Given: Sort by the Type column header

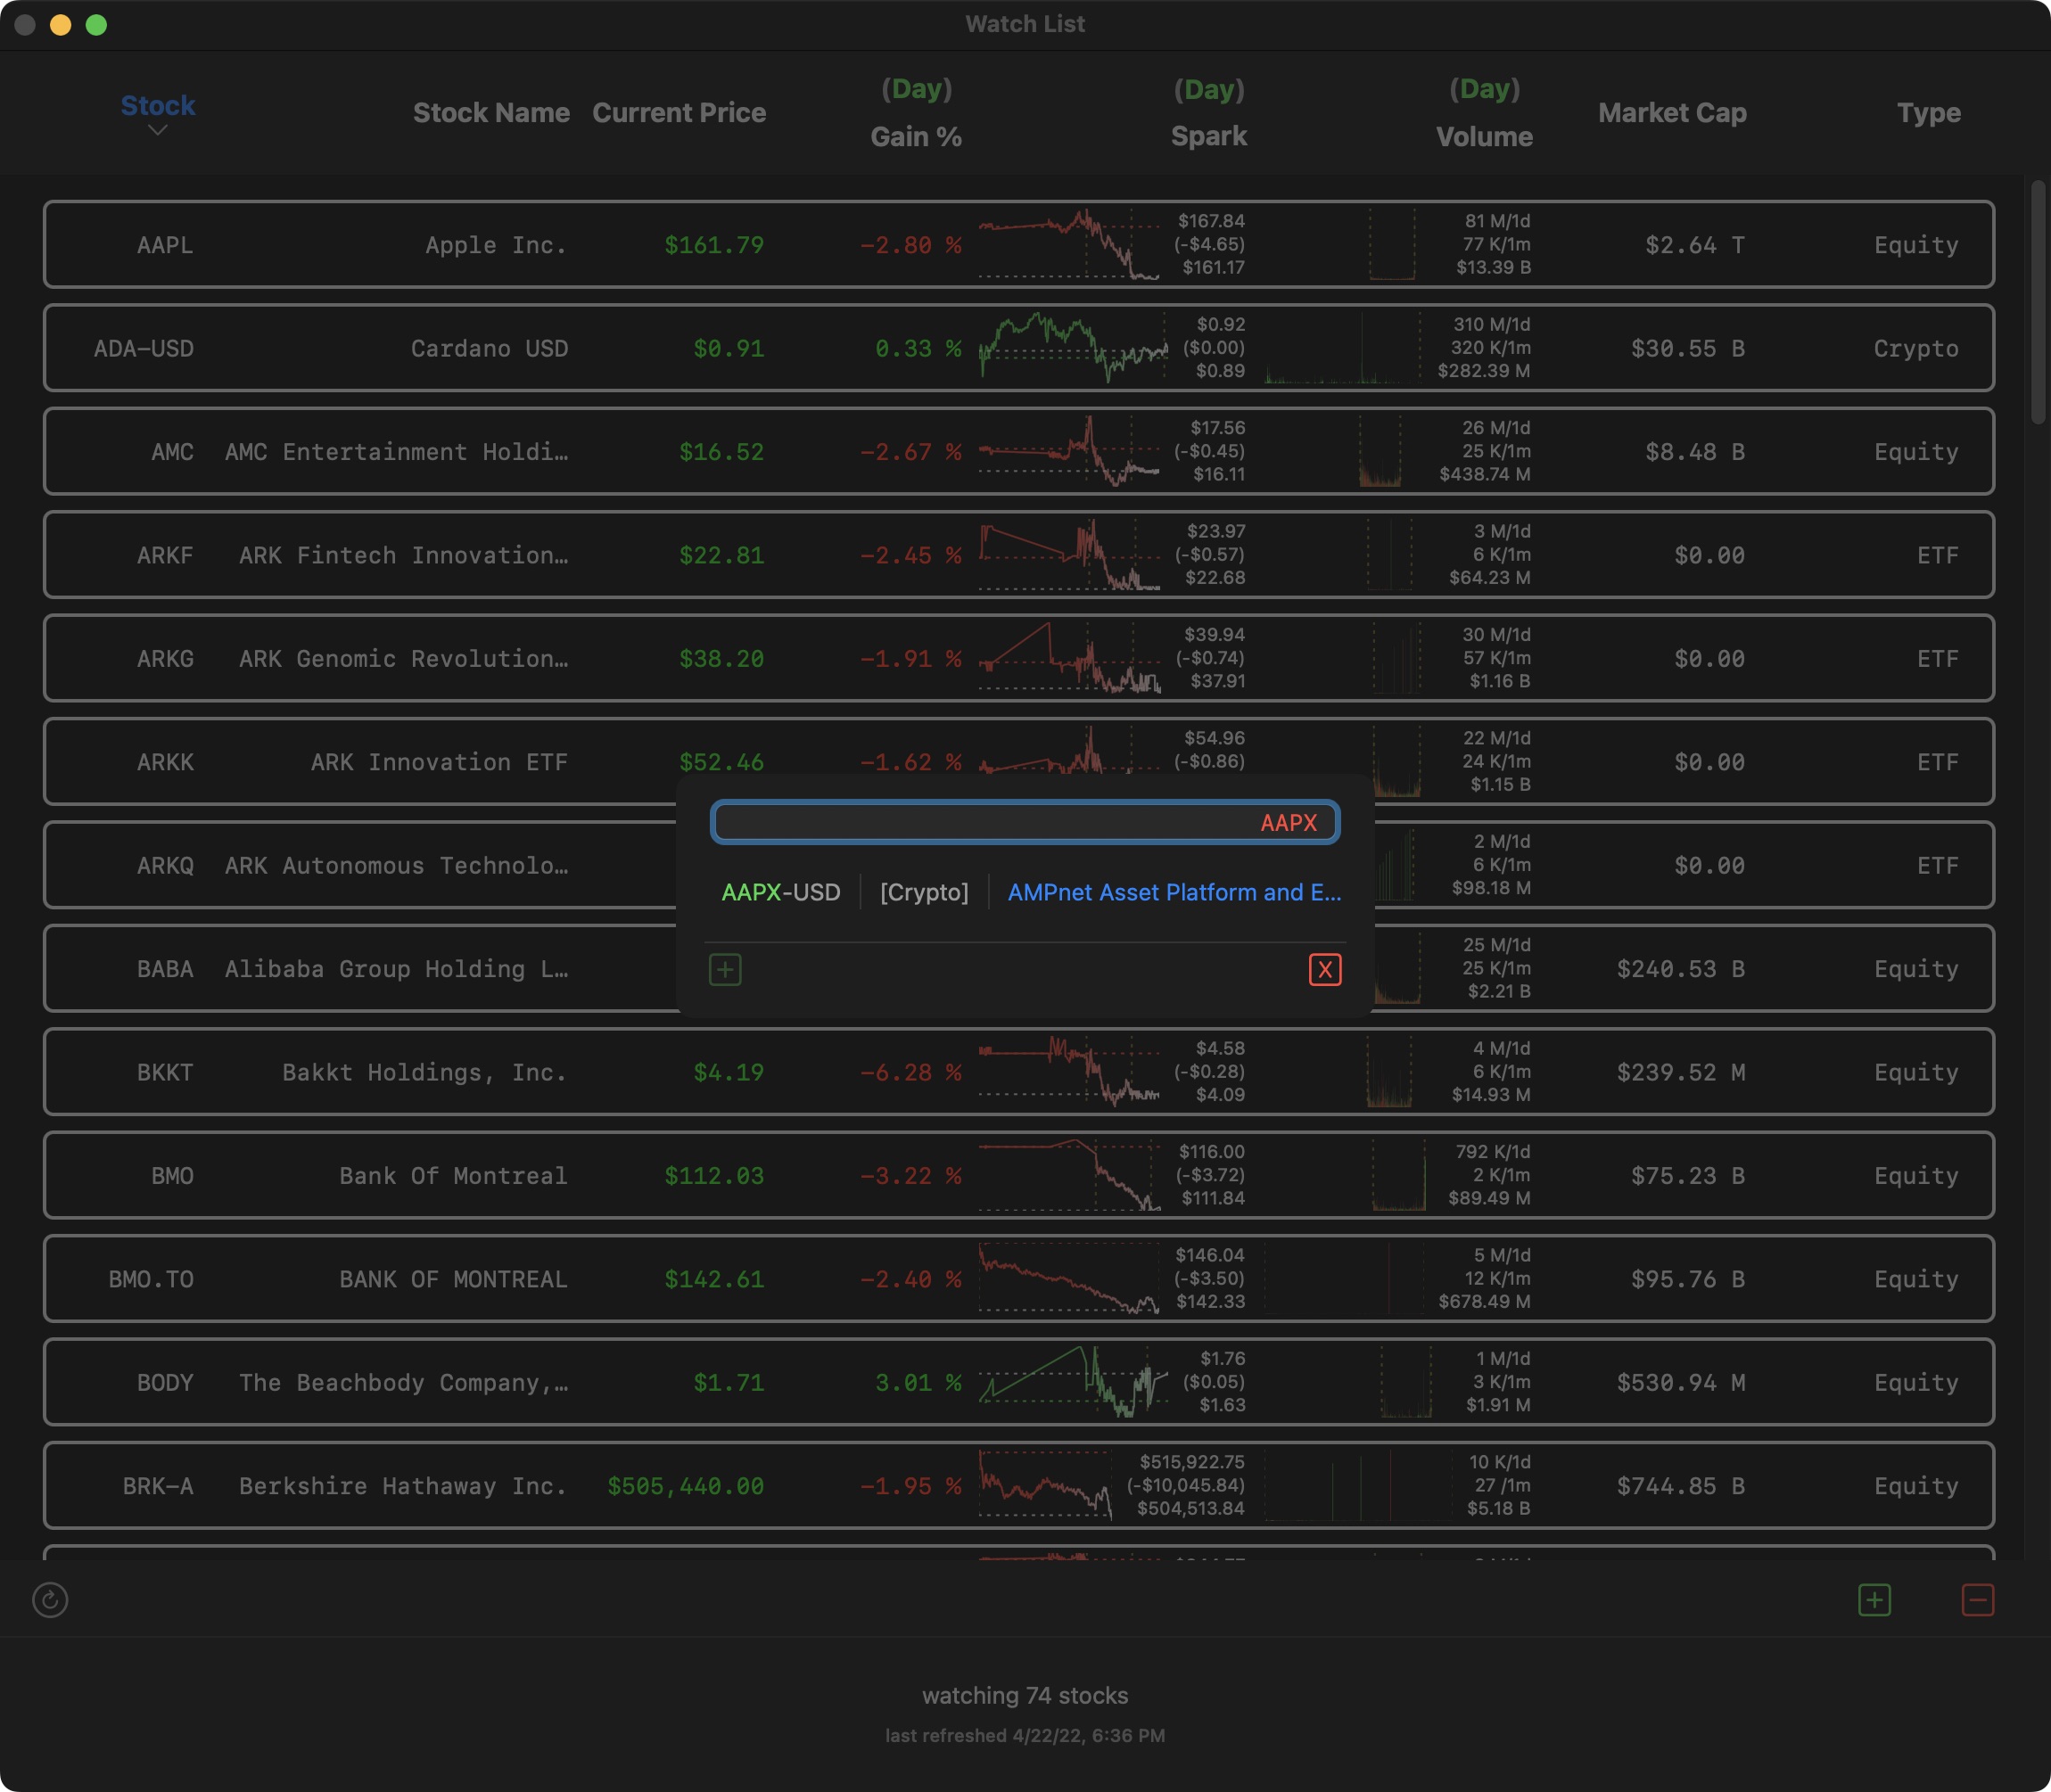Looking at the screenshot, I should pyautogui.click(x=1928, y=113).
